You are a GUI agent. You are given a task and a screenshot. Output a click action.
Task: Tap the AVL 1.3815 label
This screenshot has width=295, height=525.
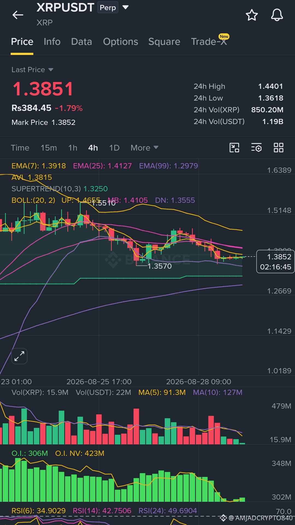point(32,177)
